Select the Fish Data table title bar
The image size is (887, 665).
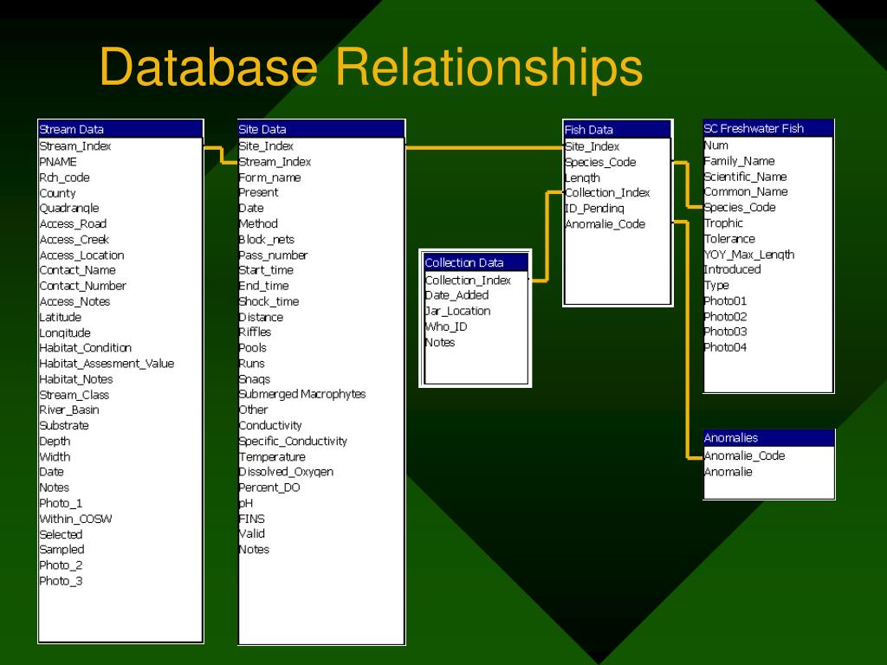(617, 130)
